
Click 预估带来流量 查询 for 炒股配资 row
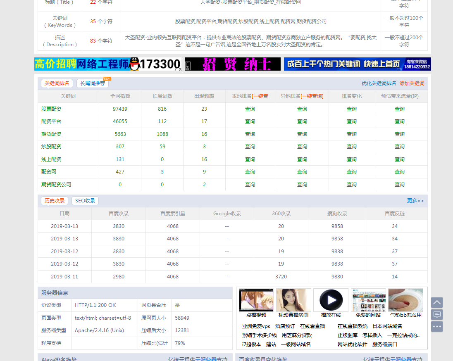(x=400, y=146)
